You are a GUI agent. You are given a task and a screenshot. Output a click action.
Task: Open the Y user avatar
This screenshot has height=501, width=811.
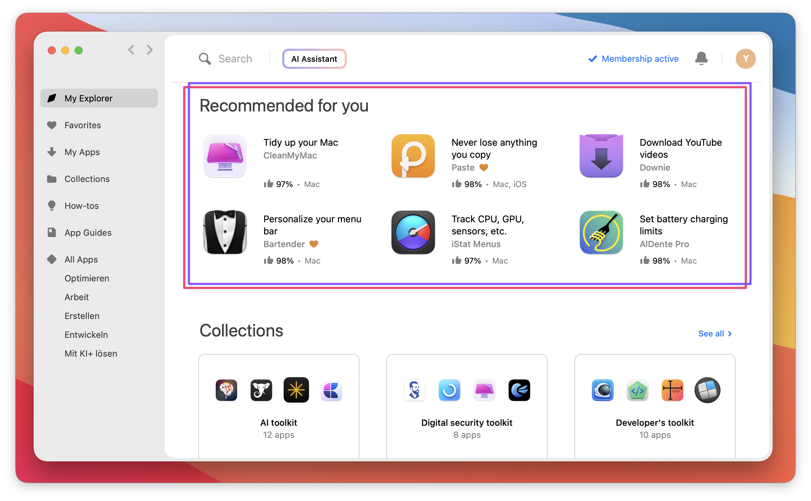(x=745, y=59)
